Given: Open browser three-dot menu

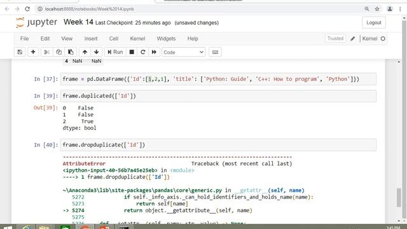Looking at the screenshot, I should click(400, 9).
